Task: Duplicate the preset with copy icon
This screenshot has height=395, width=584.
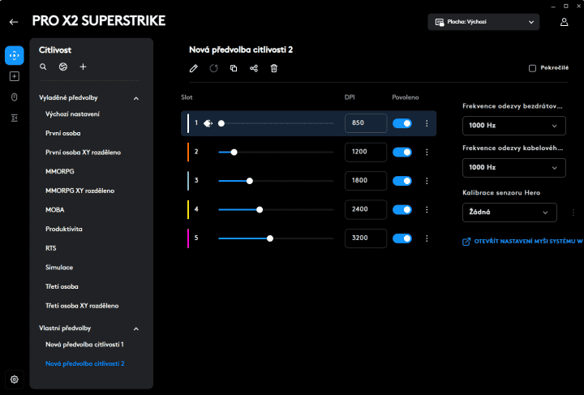Action: click(234, 68)
